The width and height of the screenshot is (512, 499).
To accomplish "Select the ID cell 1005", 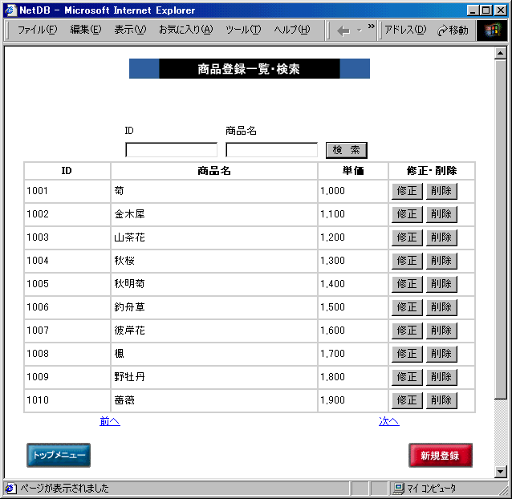I will pyautogui.click(x=67, y=284).
